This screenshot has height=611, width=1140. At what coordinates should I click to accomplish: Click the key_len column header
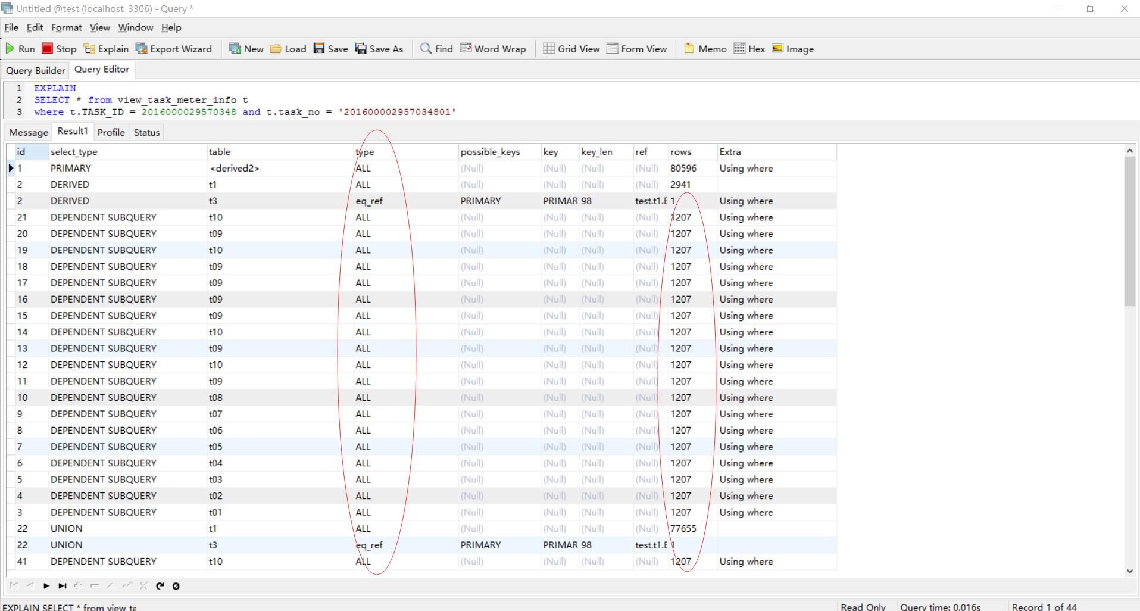(x=606, y=152)
